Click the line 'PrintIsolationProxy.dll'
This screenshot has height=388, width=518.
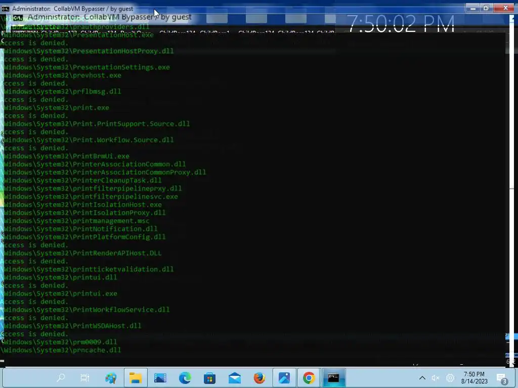pyautogui.click(x=84, y=213)
